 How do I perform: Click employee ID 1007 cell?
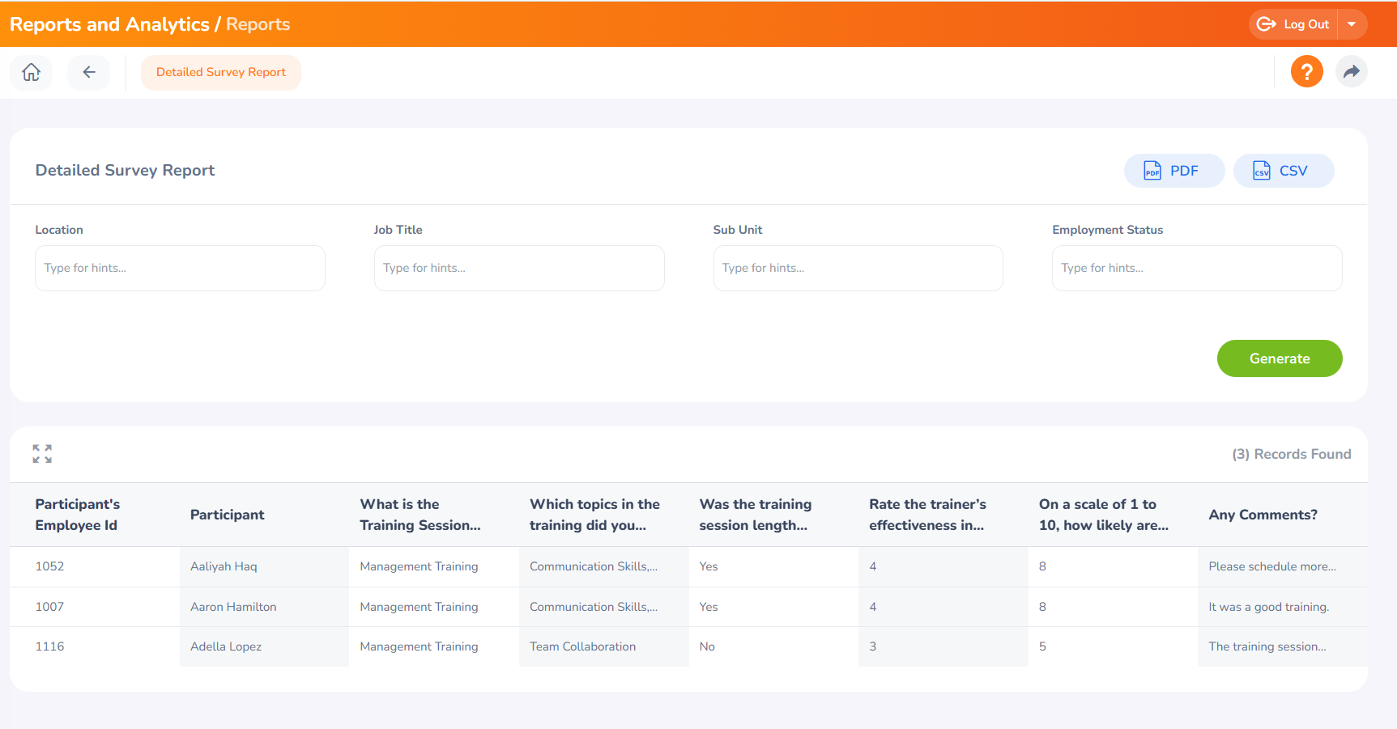(49, 607)
